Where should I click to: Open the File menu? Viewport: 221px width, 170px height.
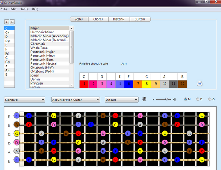pyautogui.click(x=4, y=9)
